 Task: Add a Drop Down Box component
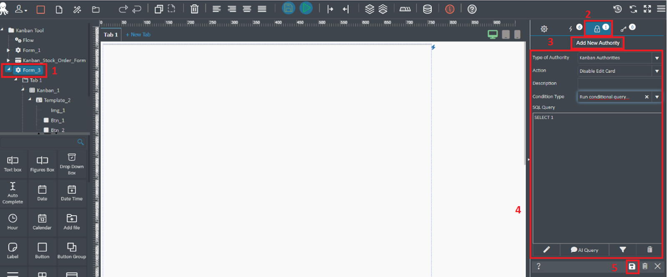pyautogui.click(x=72, y=164)
